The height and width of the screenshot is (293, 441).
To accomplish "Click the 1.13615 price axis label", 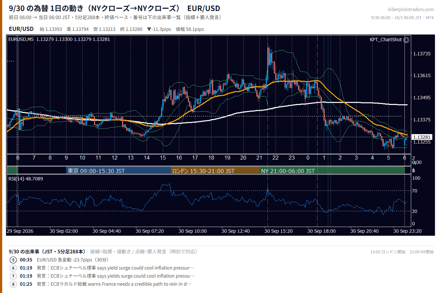I will click(x=422, y=76).
